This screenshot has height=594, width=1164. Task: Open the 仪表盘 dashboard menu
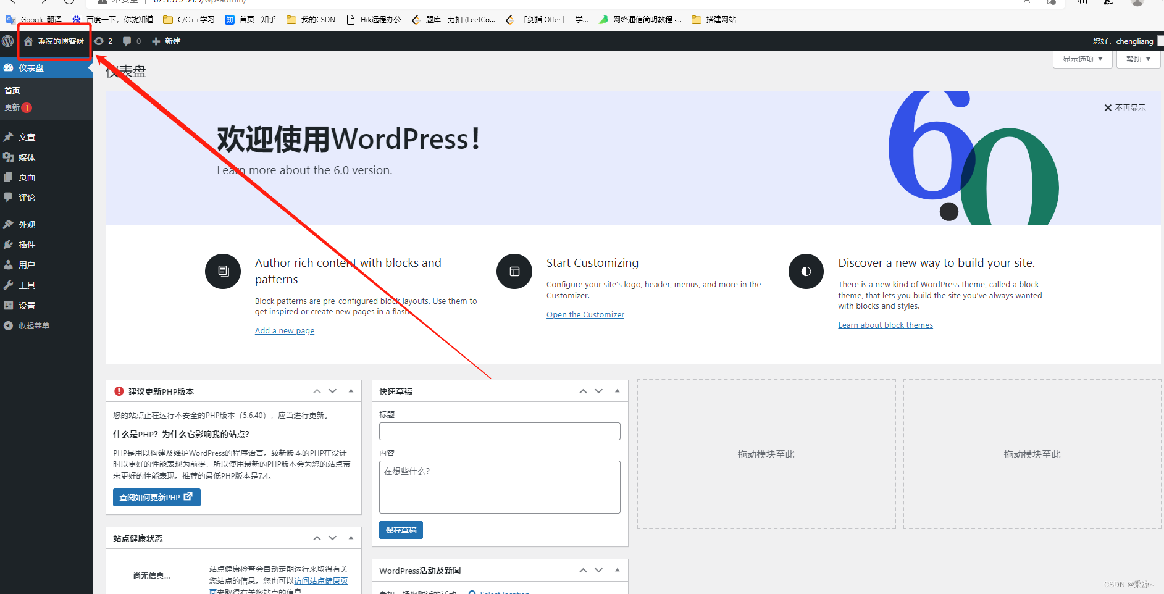click(x=46, y=68)
